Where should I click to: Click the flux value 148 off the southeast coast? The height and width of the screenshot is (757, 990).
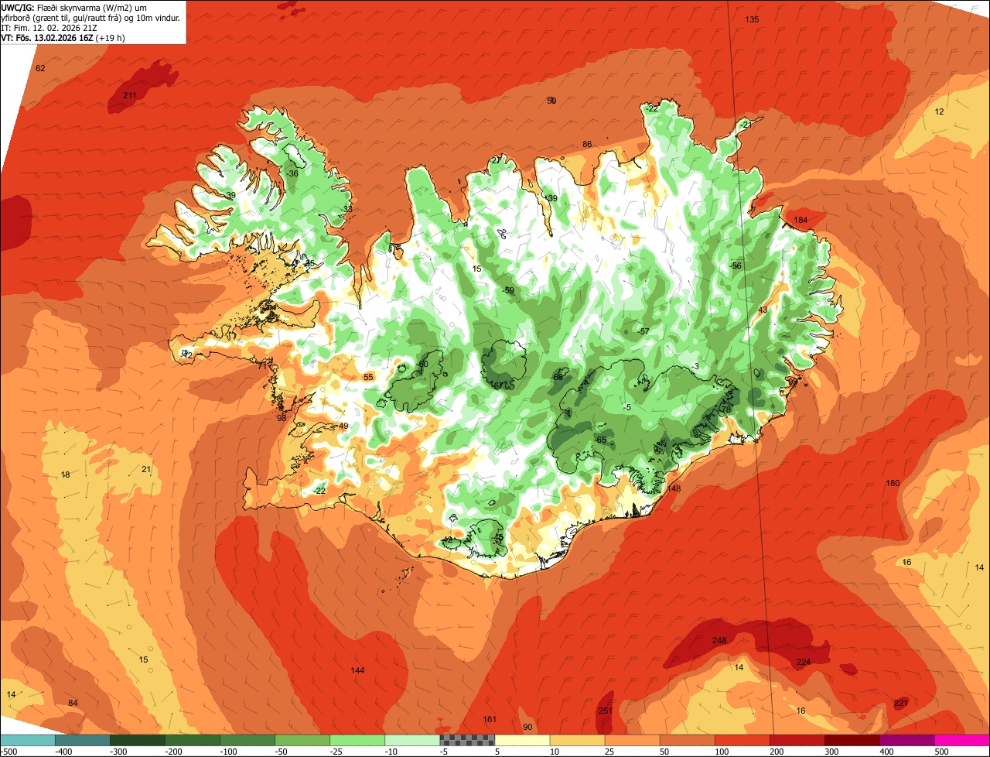674,488
